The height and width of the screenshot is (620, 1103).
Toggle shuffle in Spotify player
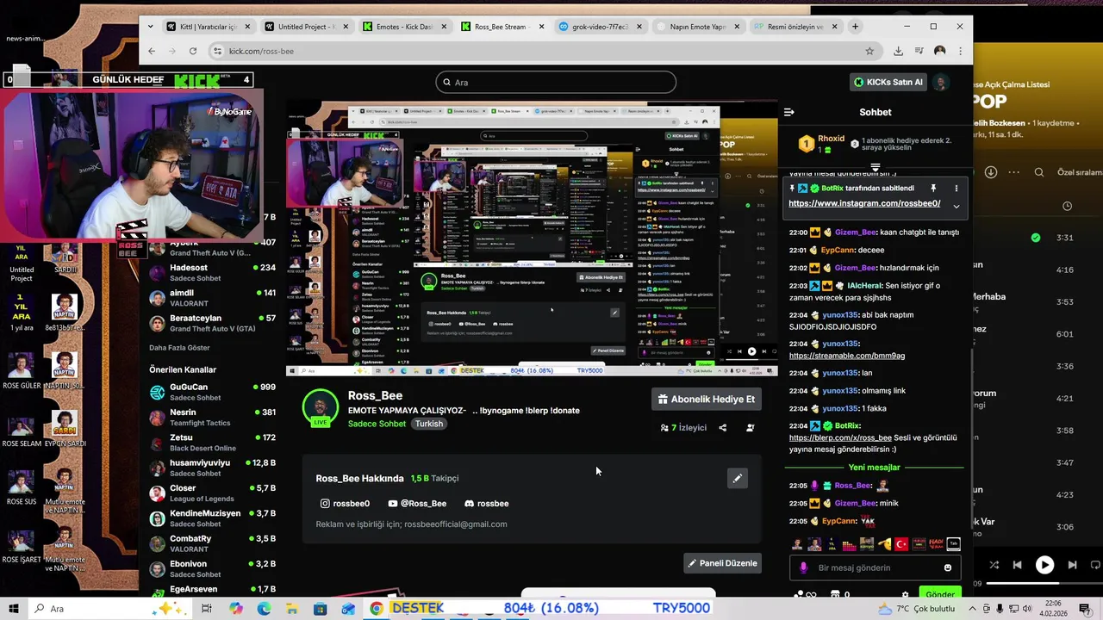tap(994, 565)
